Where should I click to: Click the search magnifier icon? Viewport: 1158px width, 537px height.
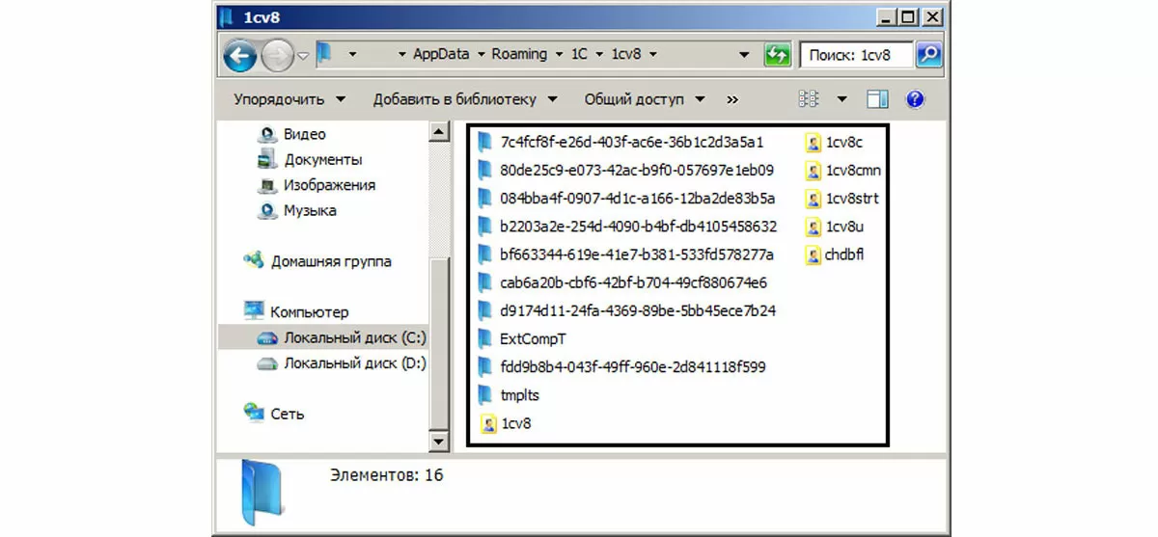coord(928,54)
